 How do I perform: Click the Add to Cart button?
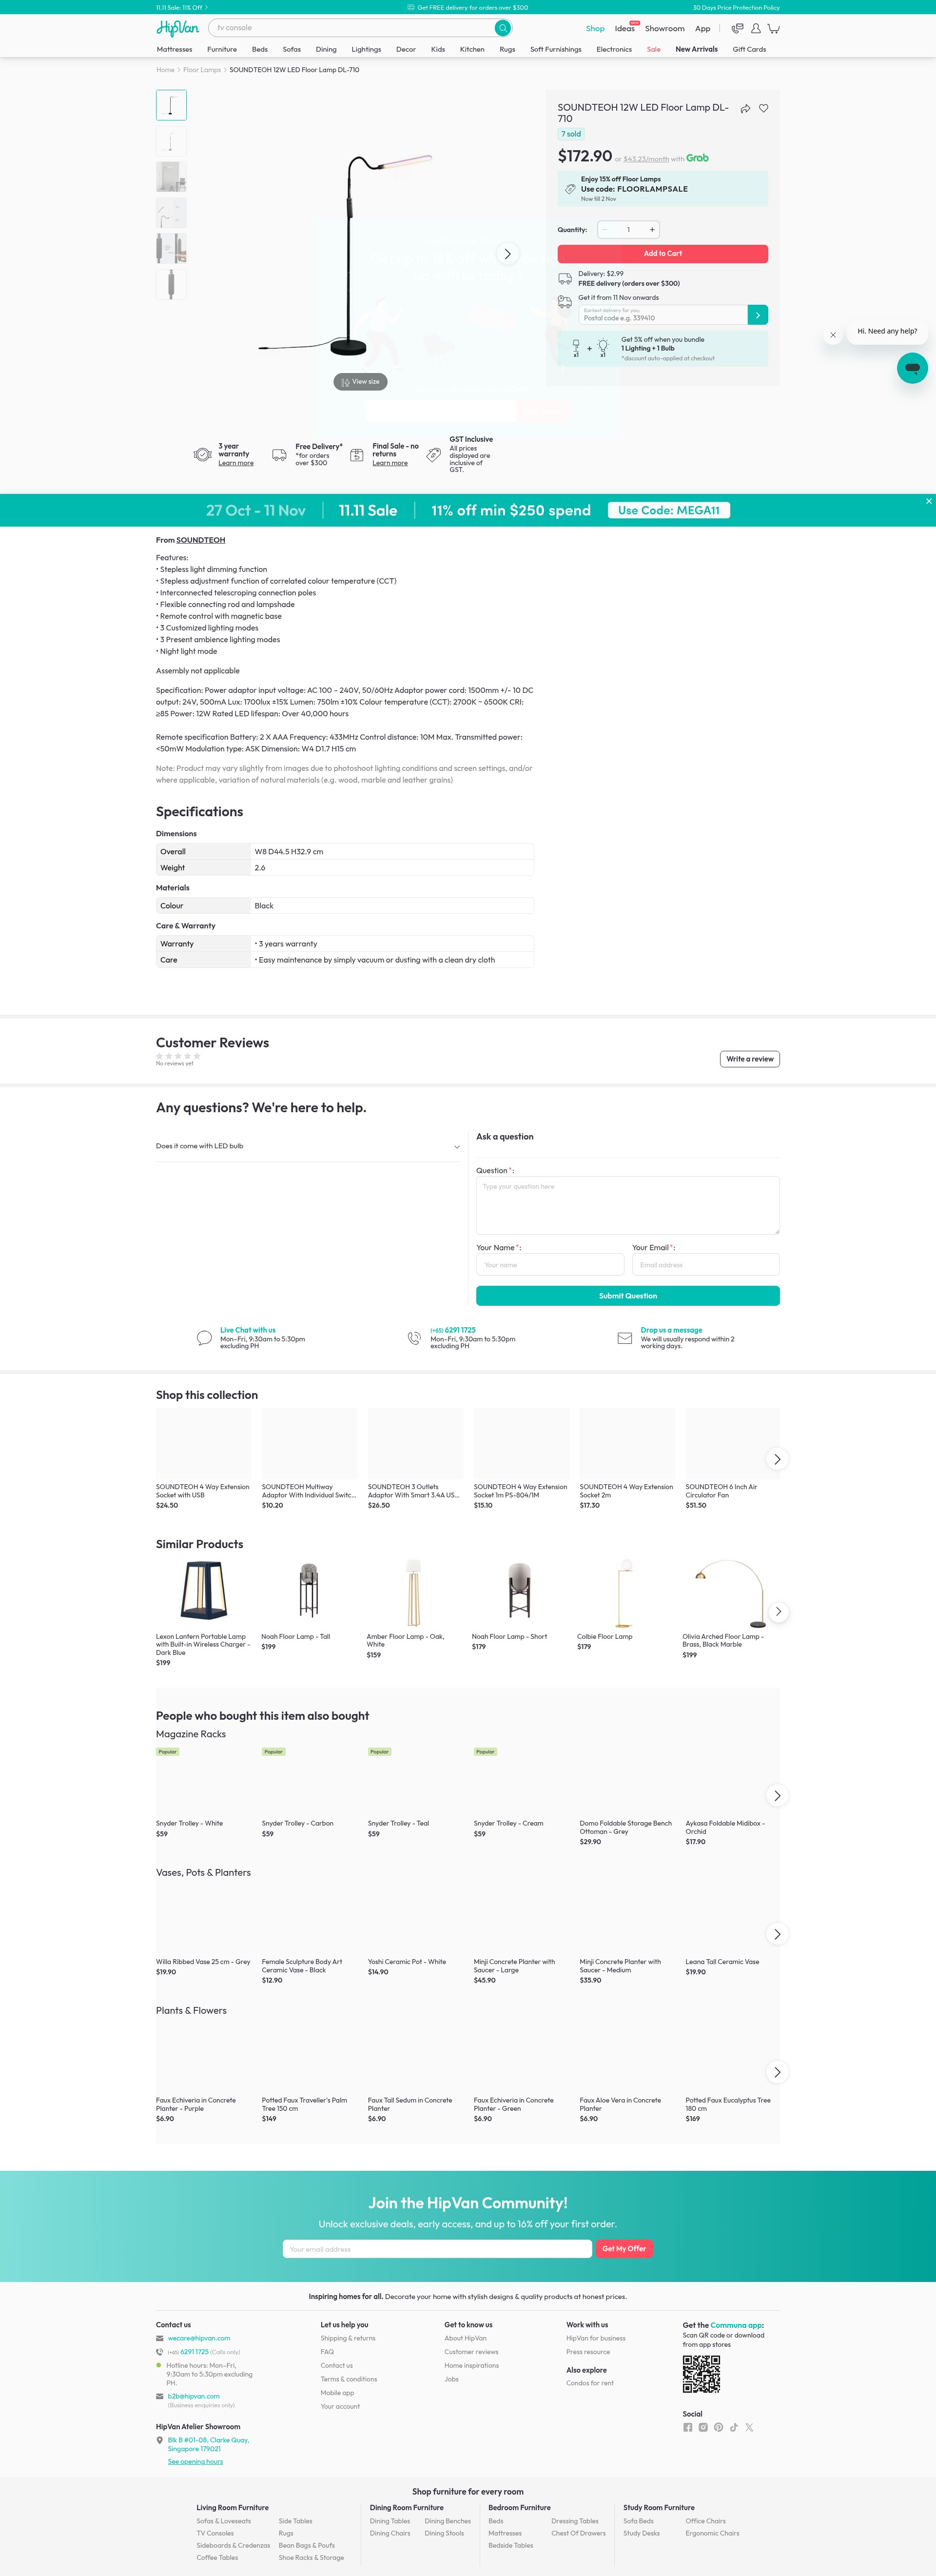tap(663, 254)
